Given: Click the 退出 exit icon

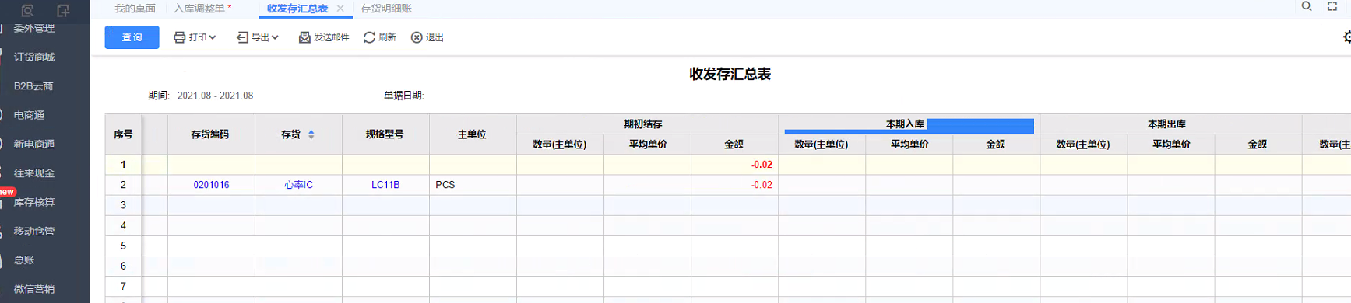Looking at the screenshot, I should point(417,37).
